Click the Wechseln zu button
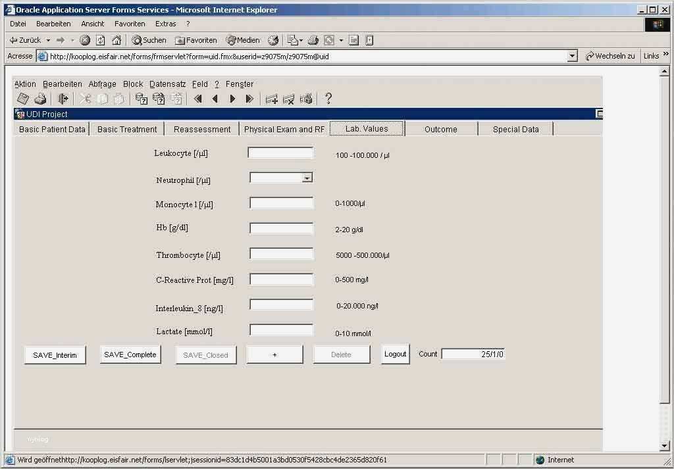This screenshot has height=469, width=674. point(610,56)
